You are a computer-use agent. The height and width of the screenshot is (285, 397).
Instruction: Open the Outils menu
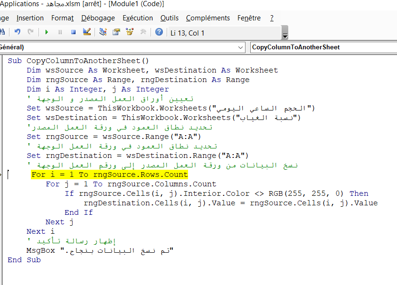pyautogui.click(x=170, y=18)
